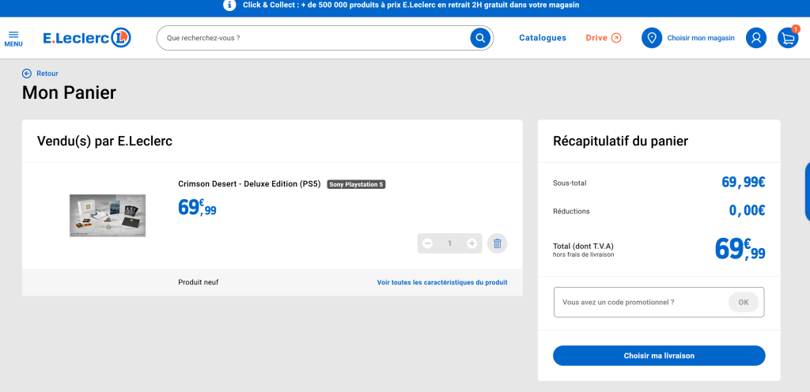This screenshot has height=392, width=810.
Task: Click the Click & Collect banner text
Action: (x=411, y=6)
